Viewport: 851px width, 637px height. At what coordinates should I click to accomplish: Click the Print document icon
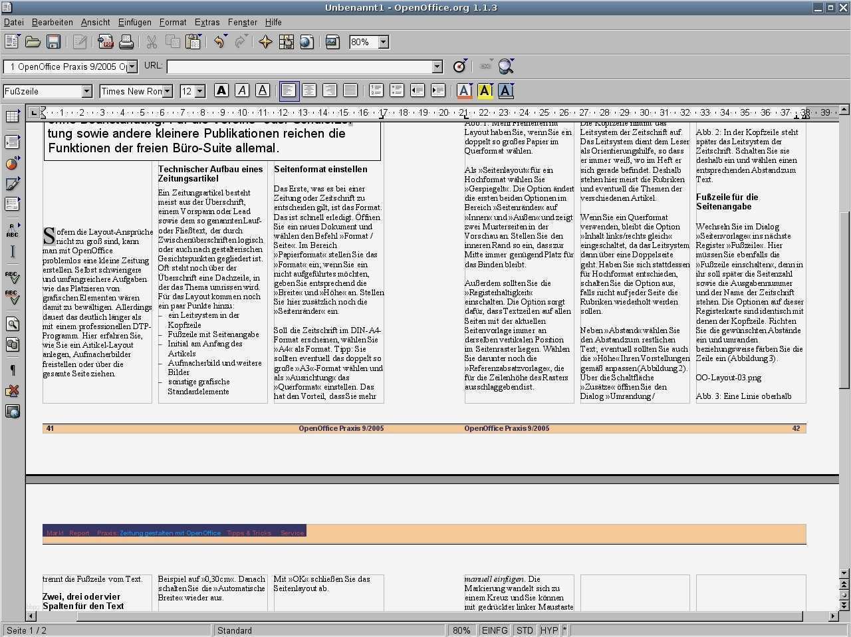[126, 43]
